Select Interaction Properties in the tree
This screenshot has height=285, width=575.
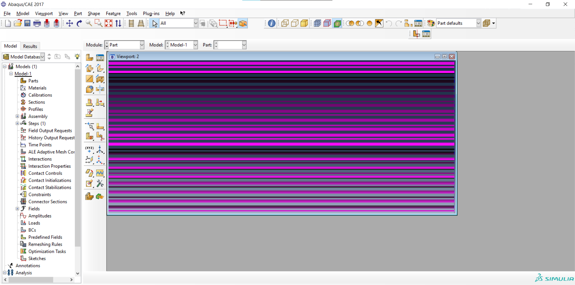49,166
